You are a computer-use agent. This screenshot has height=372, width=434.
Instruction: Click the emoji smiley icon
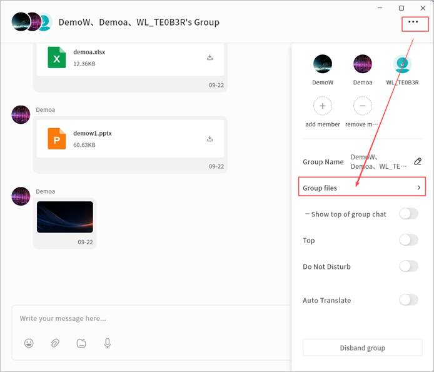pos(29,343)
